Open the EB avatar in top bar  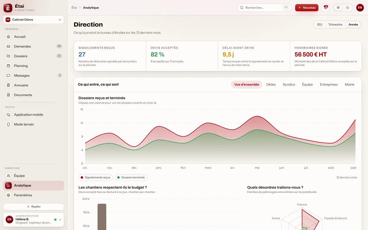(x=360, y=8)
